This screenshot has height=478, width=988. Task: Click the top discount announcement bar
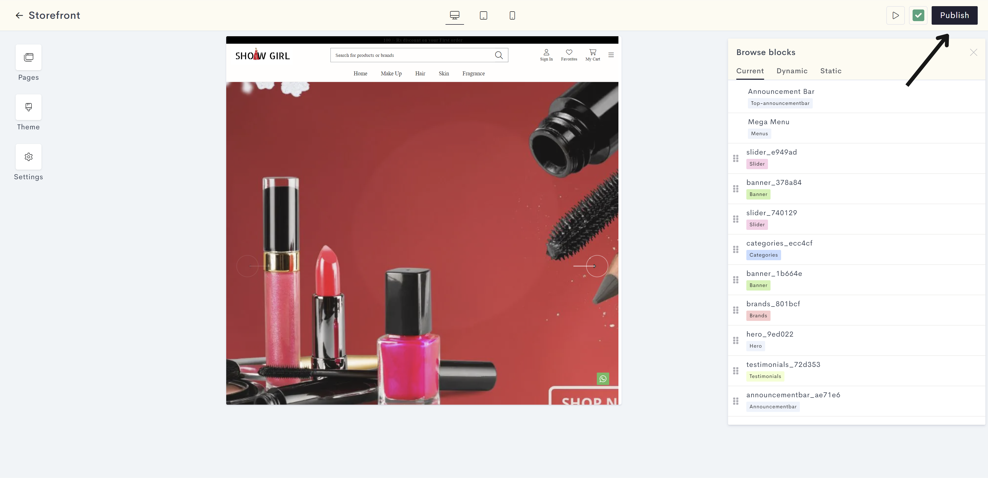coord(422,40)
